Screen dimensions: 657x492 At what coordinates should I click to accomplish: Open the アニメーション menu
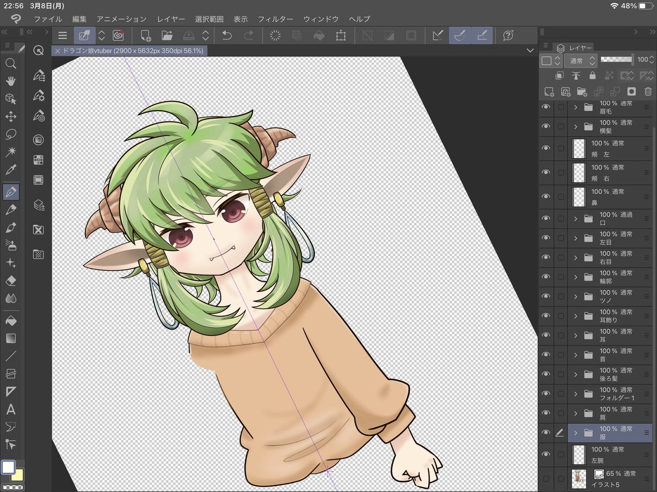122,19
